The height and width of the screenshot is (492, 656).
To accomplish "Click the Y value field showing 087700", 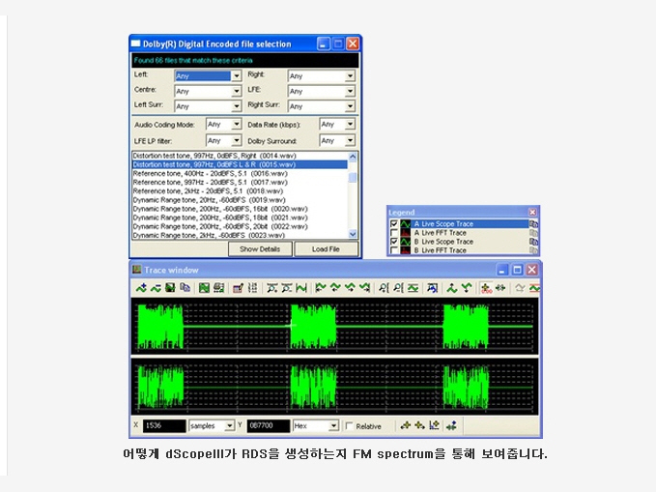I will [x=269, y=426].
